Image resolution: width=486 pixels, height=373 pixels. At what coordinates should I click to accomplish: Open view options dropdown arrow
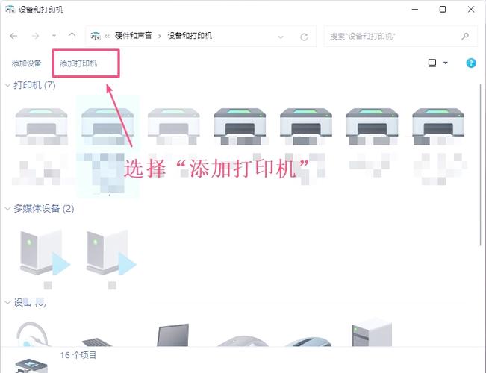(x=446, y=63)
